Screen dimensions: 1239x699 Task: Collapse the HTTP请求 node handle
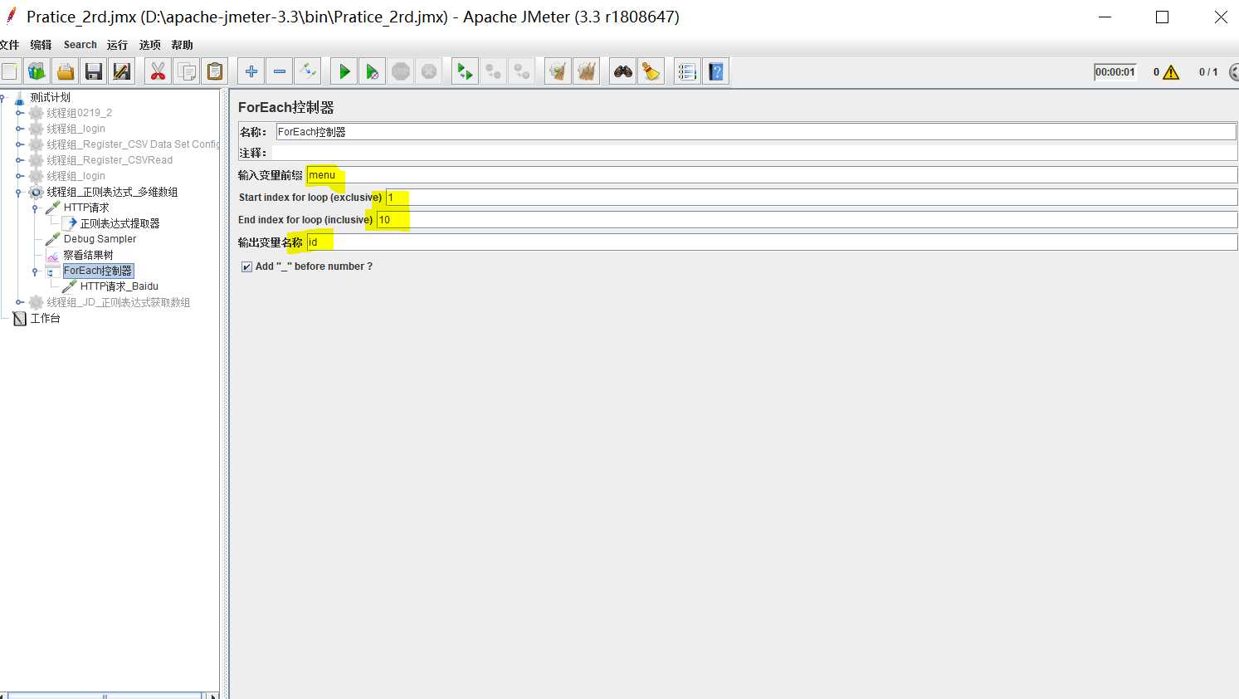35,208
